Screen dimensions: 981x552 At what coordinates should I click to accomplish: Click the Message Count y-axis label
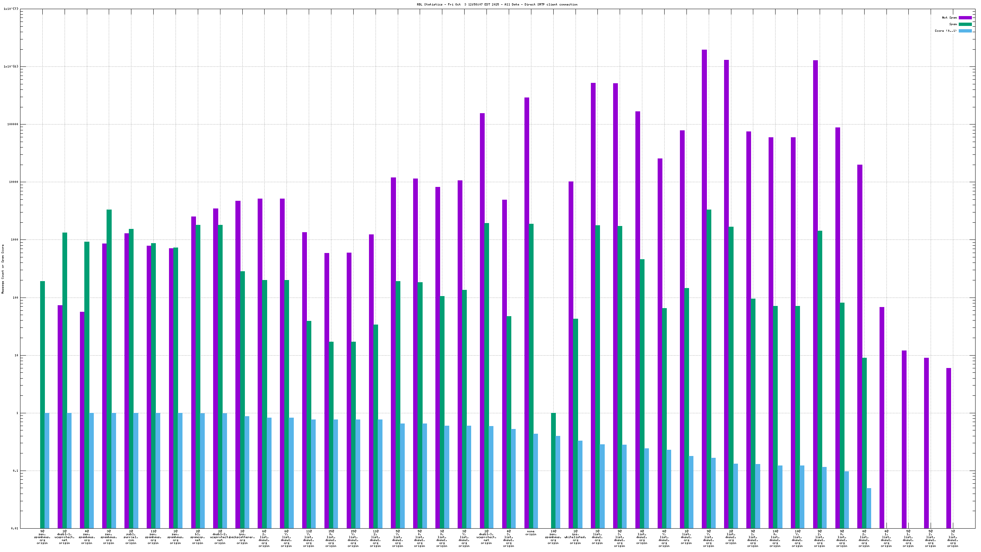coord(3,269)
